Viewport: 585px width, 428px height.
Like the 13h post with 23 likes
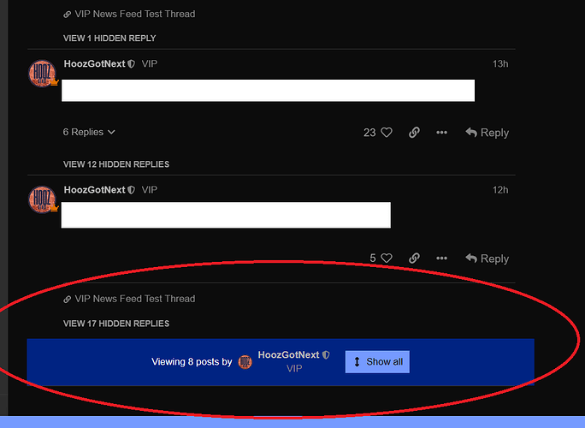[386, 133]
